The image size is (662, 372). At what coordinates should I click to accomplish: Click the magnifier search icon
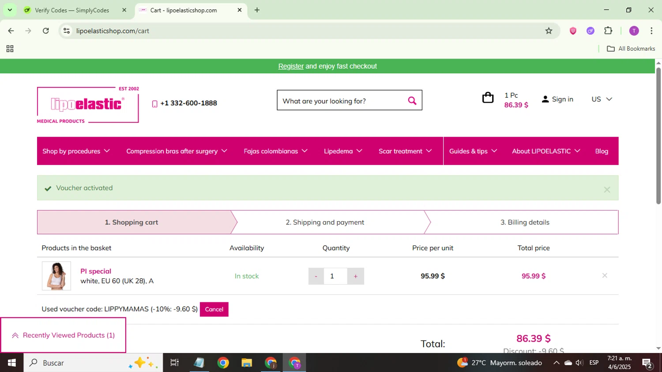[412, 101]
